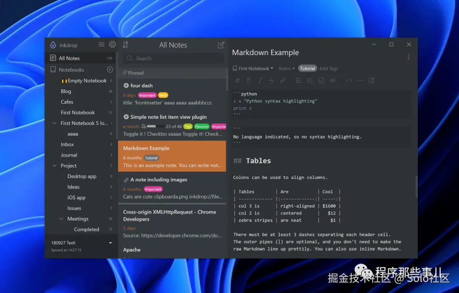This screenshot has height=293, width=459.
Task: Click the pink Important tag on 'four dash'
Action: (147, 95)
